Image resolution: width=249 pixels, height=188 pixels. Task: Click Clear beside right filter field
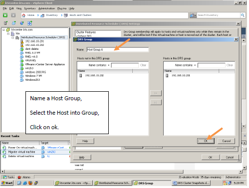pos(230,65)
